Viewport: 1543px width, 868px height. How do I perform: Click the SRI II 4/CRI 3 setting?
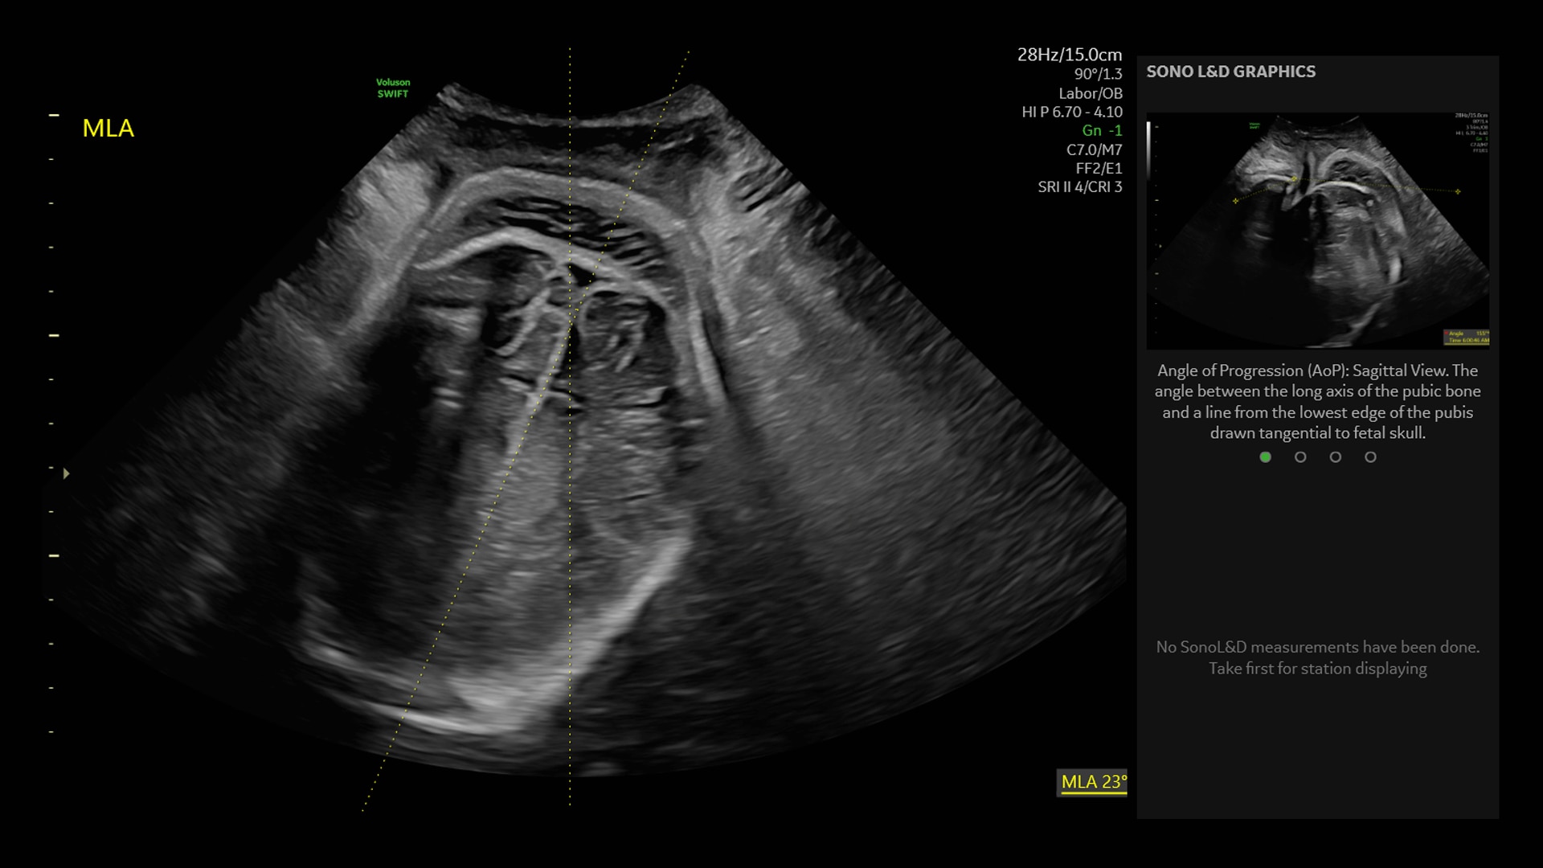pyautogui.click(x=1079, y=187)
